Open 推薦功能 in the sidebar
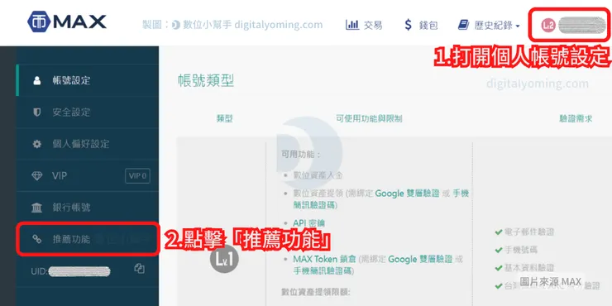 point(88,239)
